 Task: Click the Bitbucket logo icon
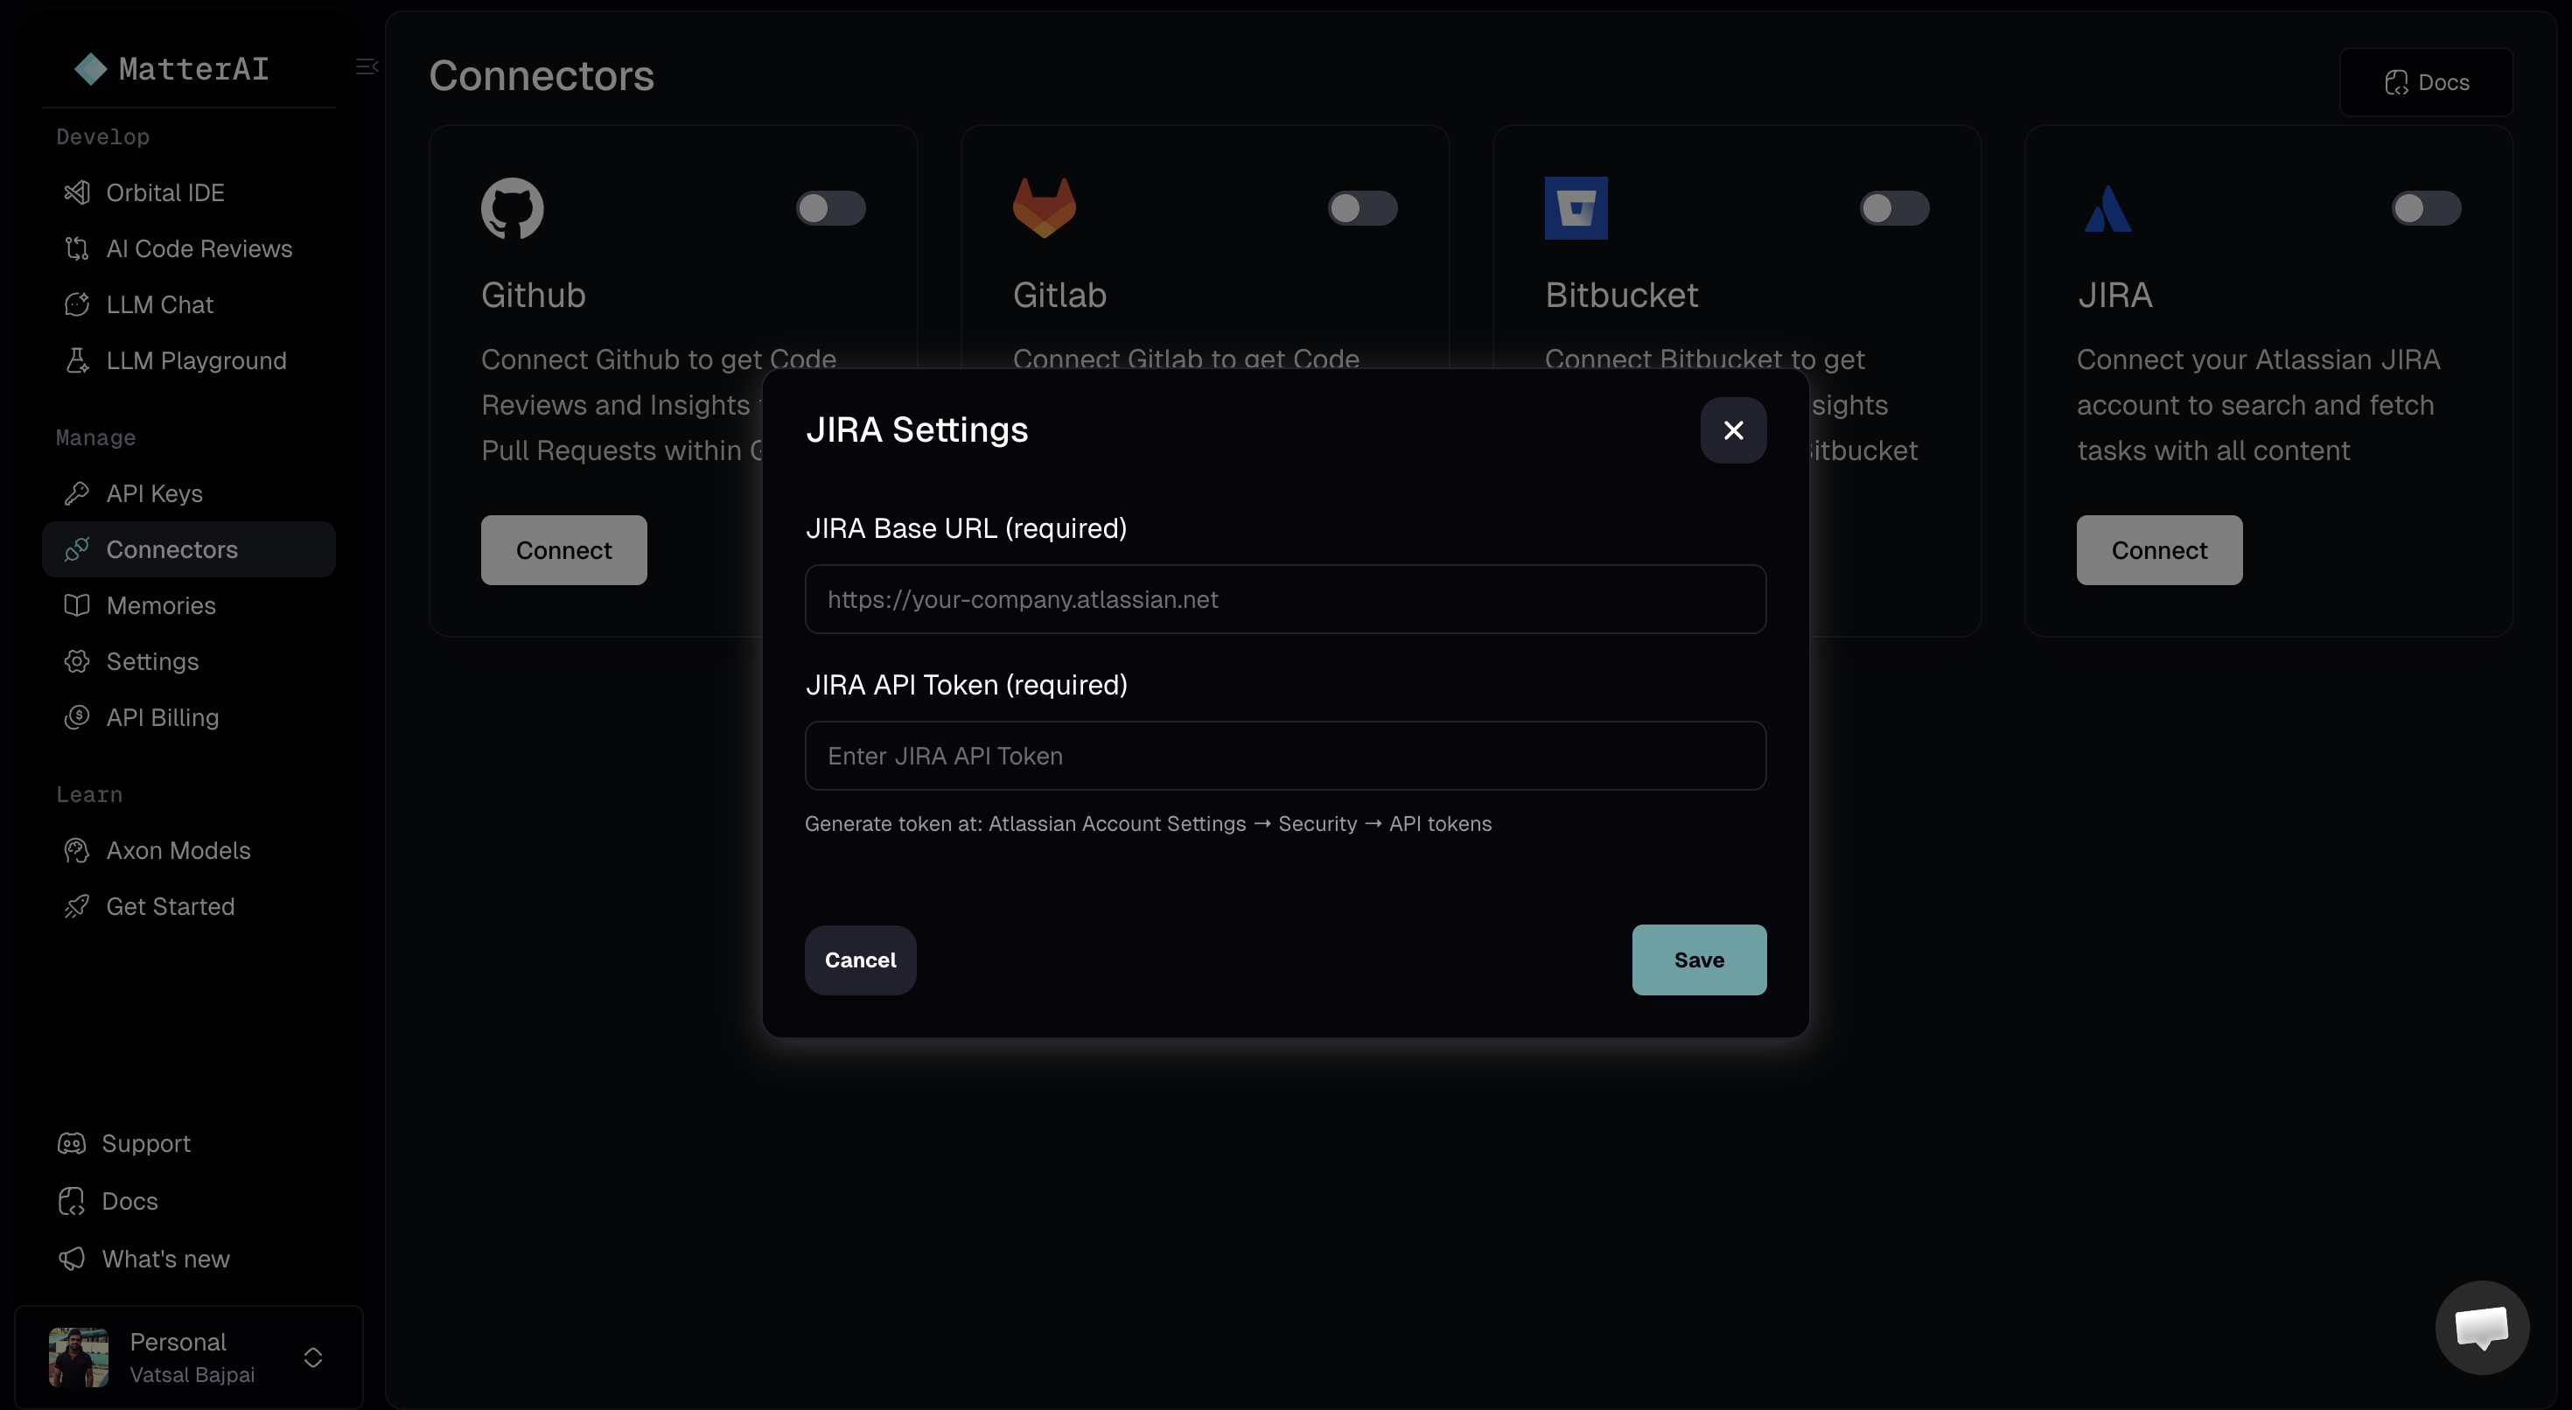tap(1576, 206)
